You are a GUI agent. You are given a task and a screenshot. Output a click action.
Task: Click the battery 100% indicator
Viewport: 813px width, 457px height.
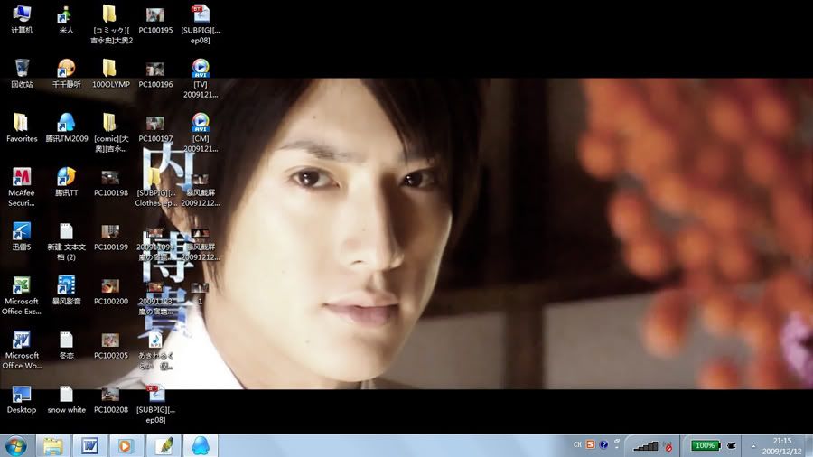[706, 445]
